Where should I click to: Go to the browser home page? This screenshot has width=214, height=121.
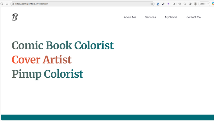click(x=7, y=4)
